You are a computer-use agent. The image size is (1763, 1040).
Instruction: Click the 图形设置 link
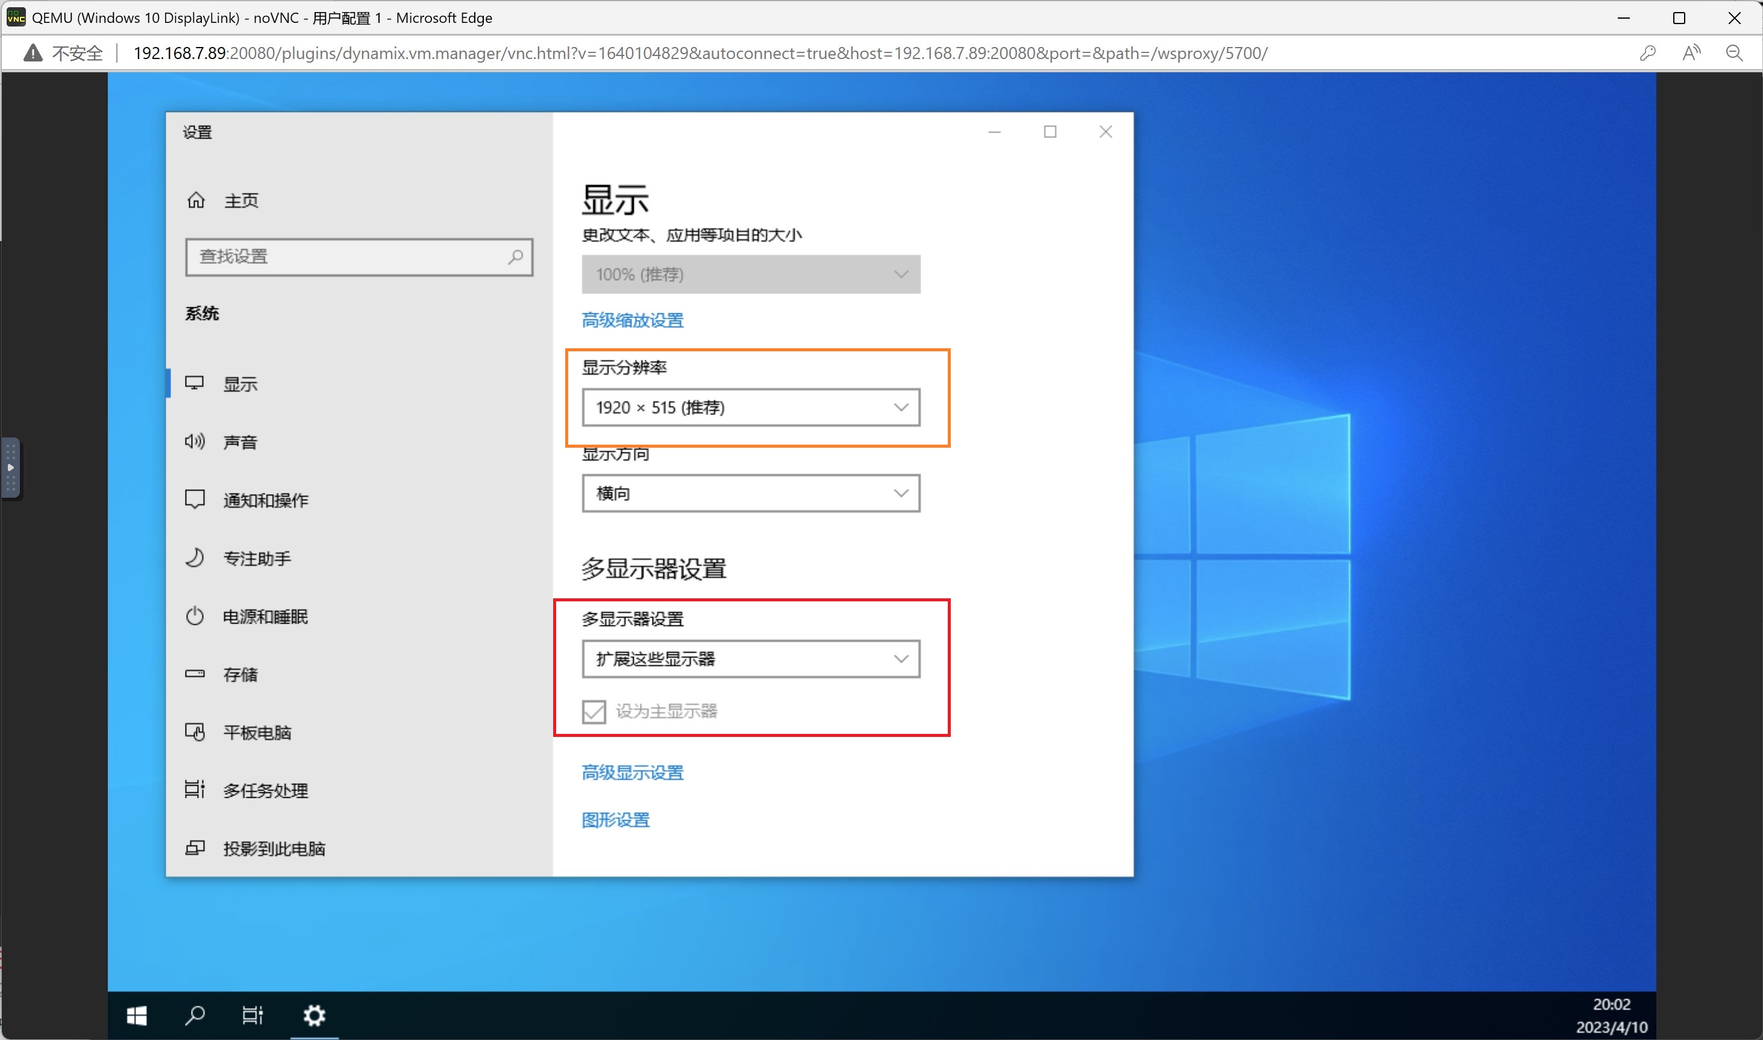point(615,820)
